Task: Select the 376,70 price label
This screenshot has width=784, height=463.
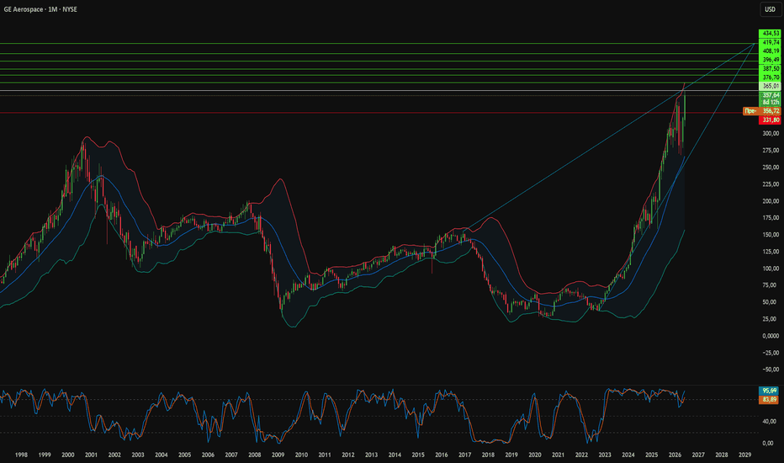Action: coord(770,77)
